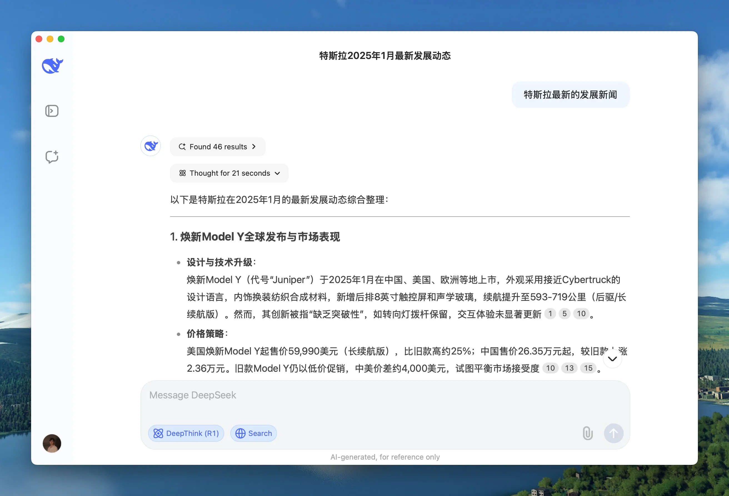Open citation 15 reference badge
This screenshot has height=496, width=729.
point(588,368)
